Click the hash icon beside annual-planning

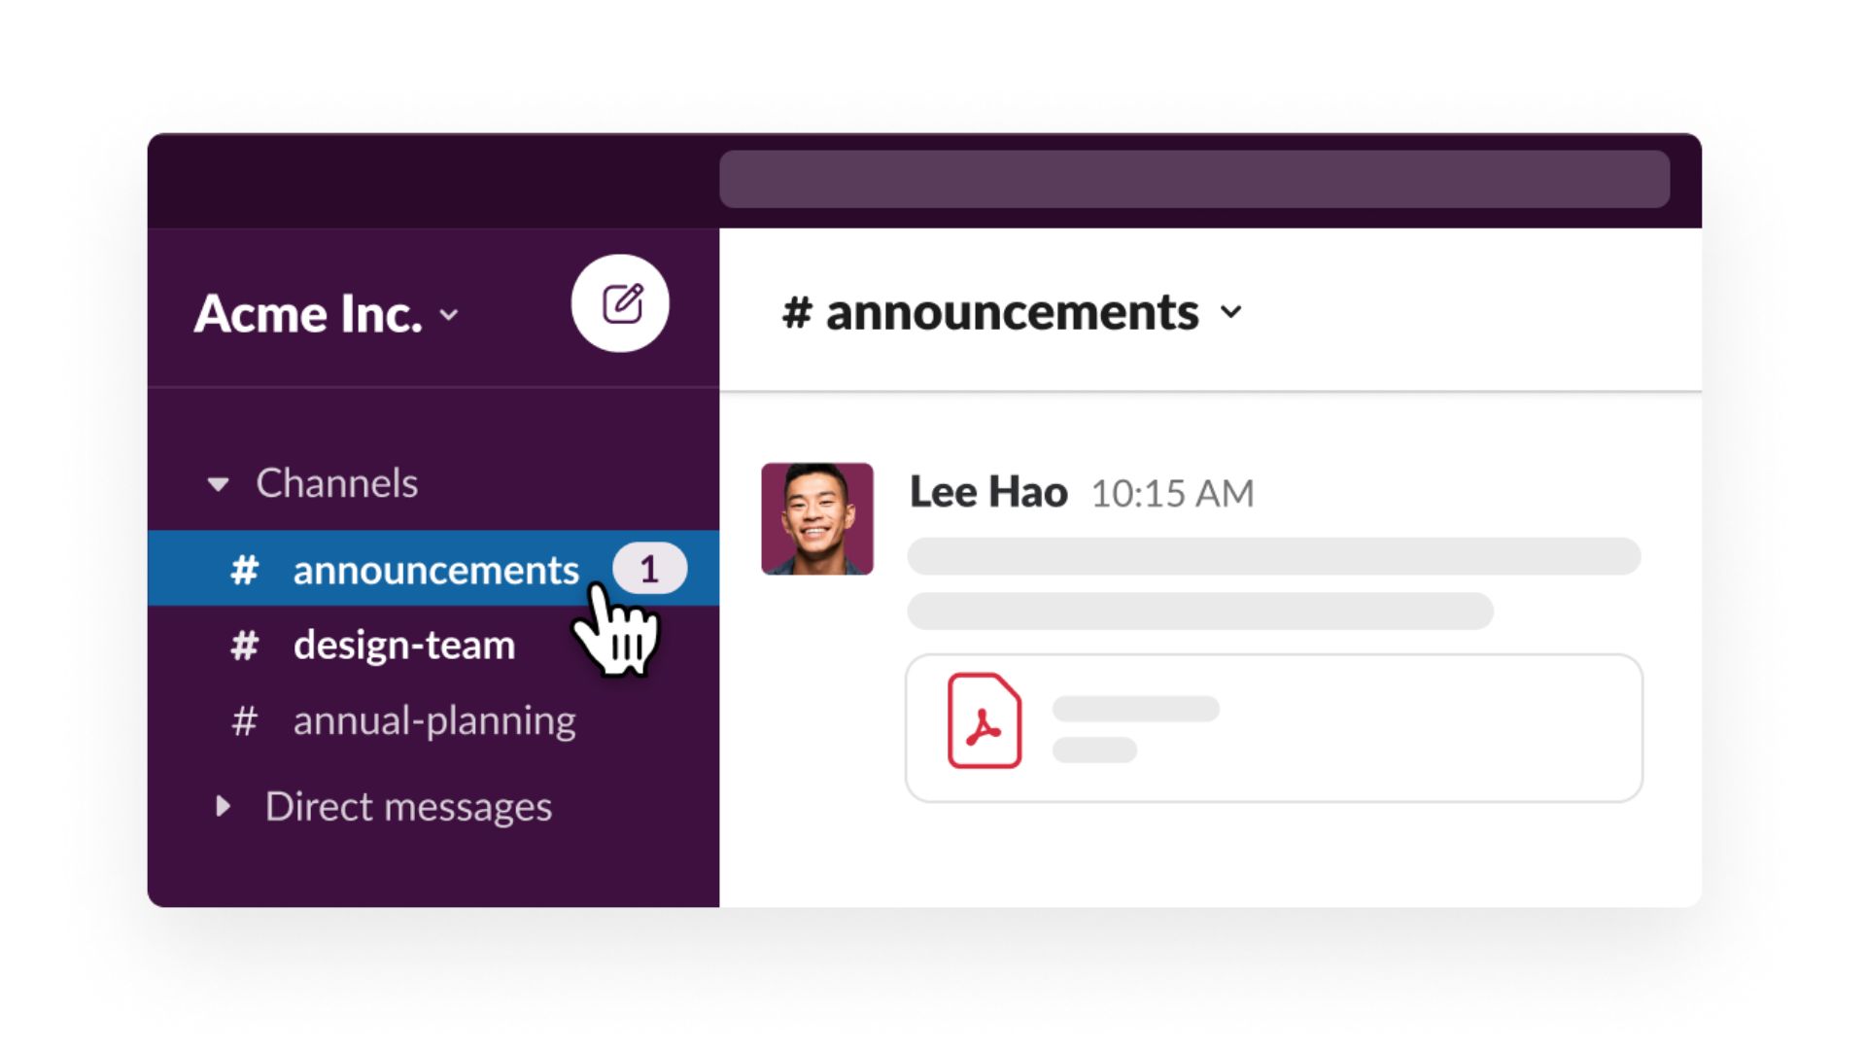click(x=244, y=721)
